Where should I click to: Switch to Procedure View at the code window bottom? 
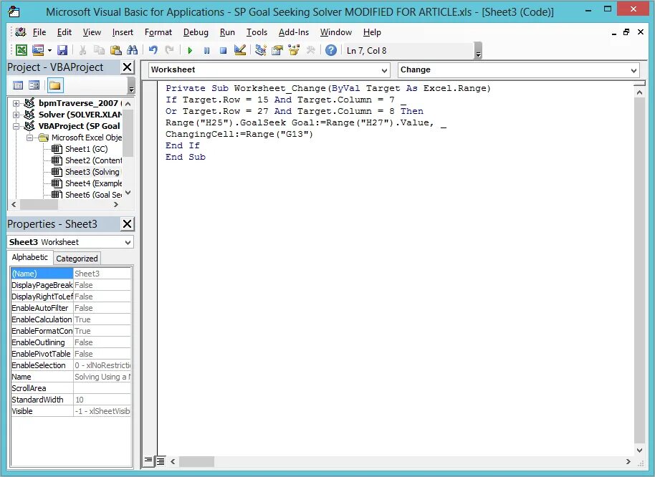point(148,461)
